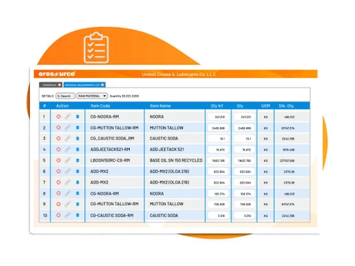The image size is (355, 266).
Task: Click the Qty Inf field in row 1
Action: pos(218,117)
